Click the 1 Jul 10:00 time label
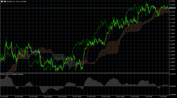 (x=149, y=97)
